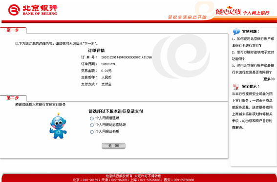Open FAQ 我可以随时注销电子支付功能吗
The image size is (277, 182).
(253, 55)
